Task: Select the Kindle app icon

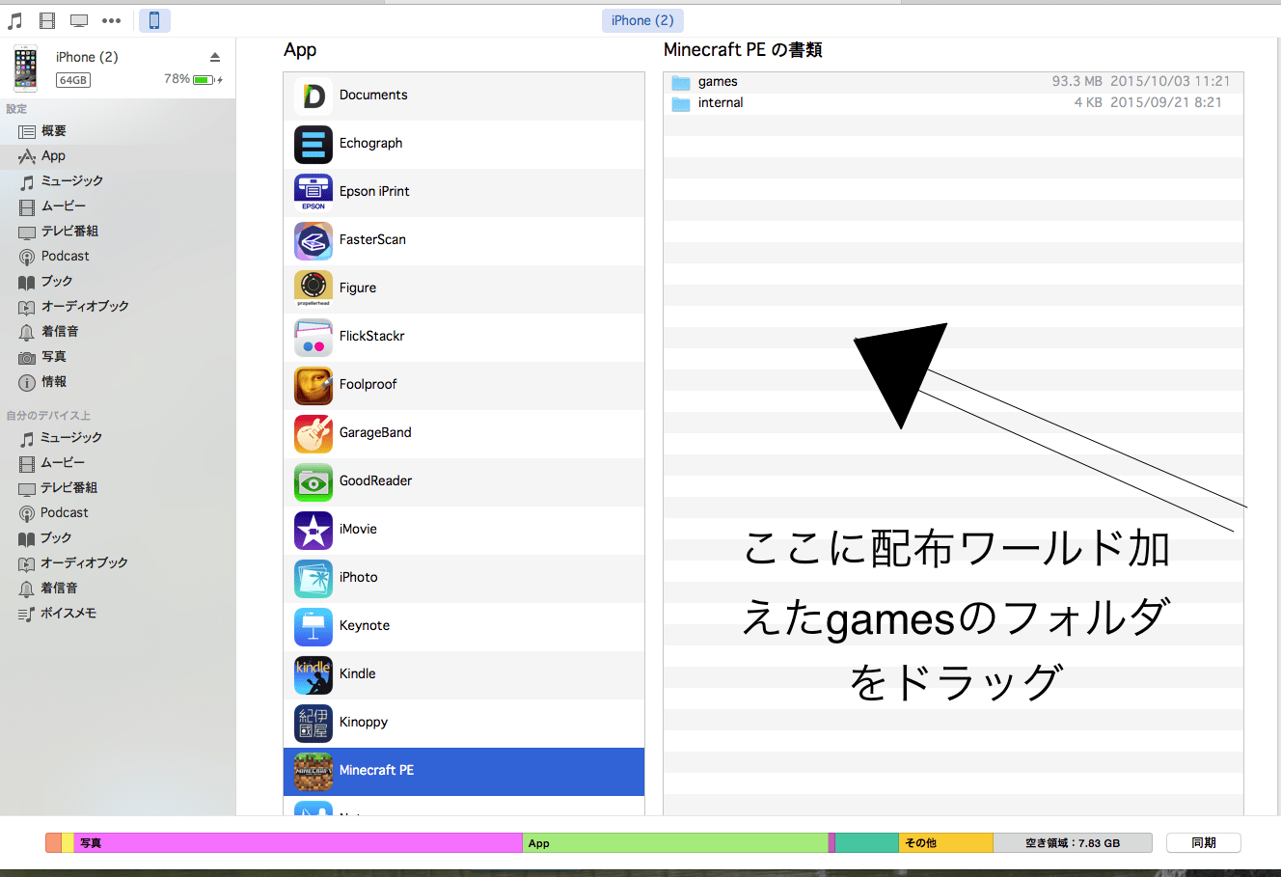Action: [313, 674]
